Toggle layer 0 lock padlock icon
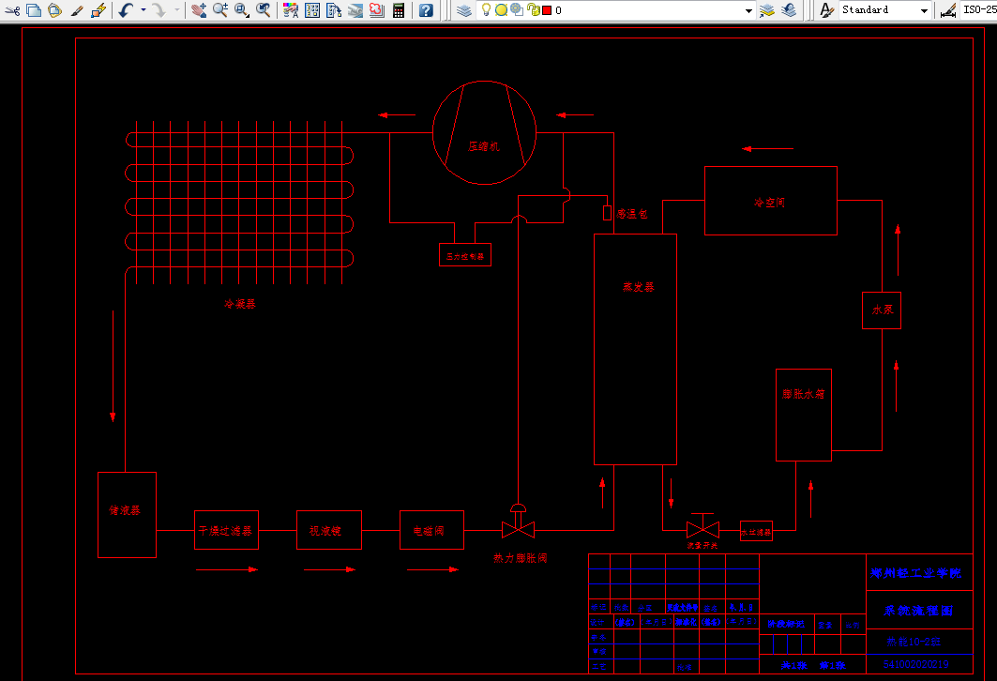The image size is (997, 681). click(x=534, y=9)
